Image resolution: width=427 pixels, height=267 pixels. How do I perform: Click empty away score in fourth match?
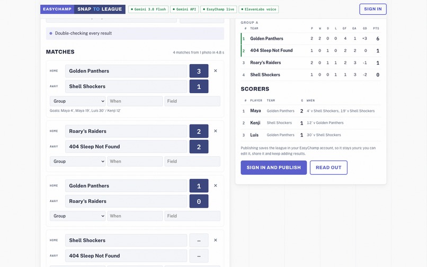point(199,256)
